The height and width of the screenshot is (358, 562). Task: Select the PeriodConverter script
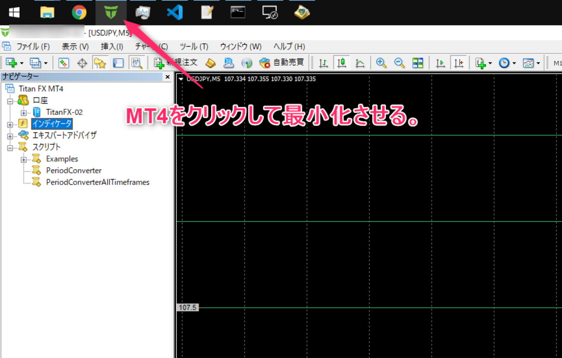tap(73, 170)
